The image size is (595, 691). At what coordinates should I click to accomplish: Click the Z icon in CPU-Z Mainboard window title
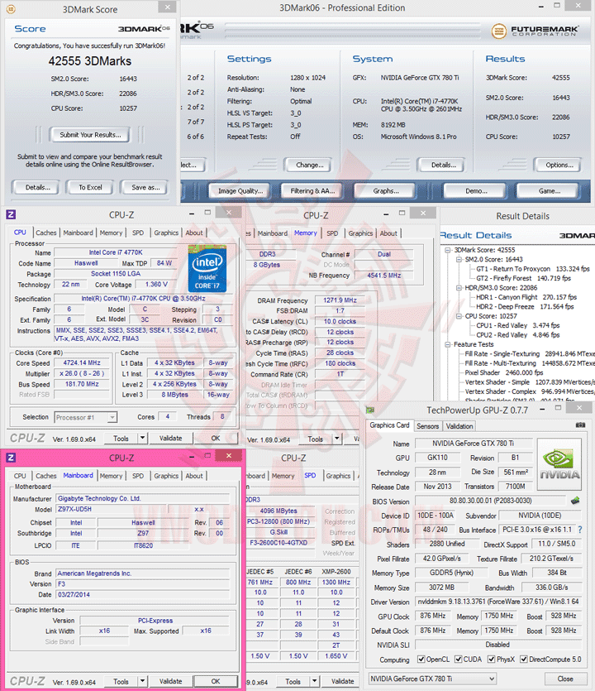[11, 458]
